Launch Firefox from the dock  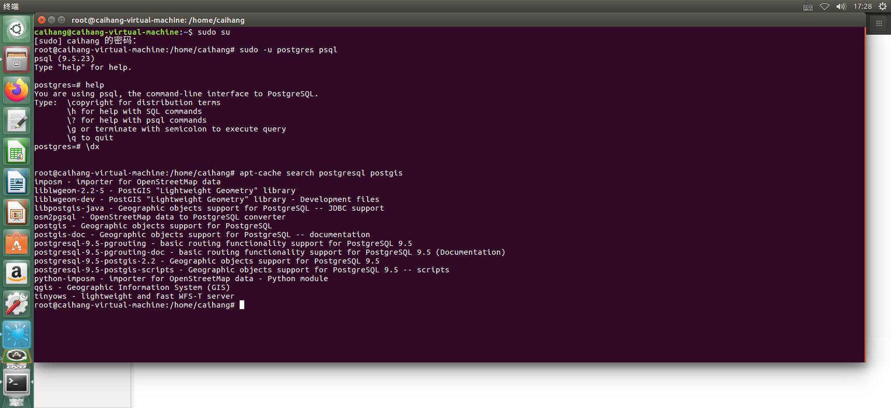(17, 90)
